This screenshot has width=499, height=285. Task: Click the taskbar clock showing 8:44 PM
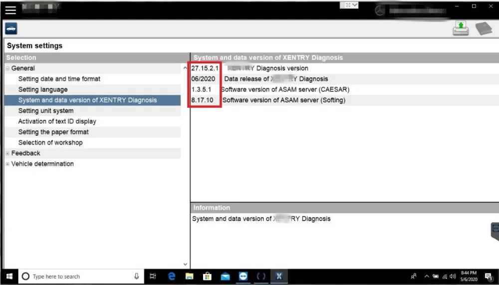point(469,277)
